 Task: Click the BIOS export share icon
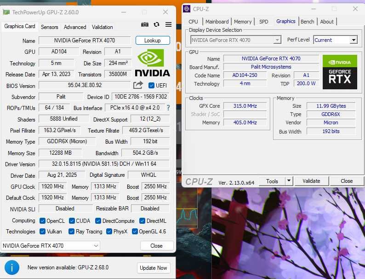[138, 85]
